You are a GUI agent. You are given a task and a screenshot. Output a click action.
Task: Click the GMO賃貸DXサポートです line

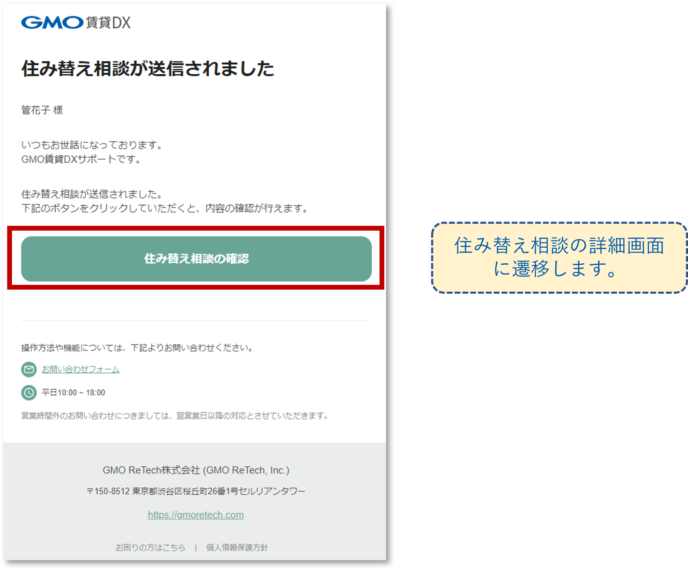pyautogui.click(x=81, y=159)
